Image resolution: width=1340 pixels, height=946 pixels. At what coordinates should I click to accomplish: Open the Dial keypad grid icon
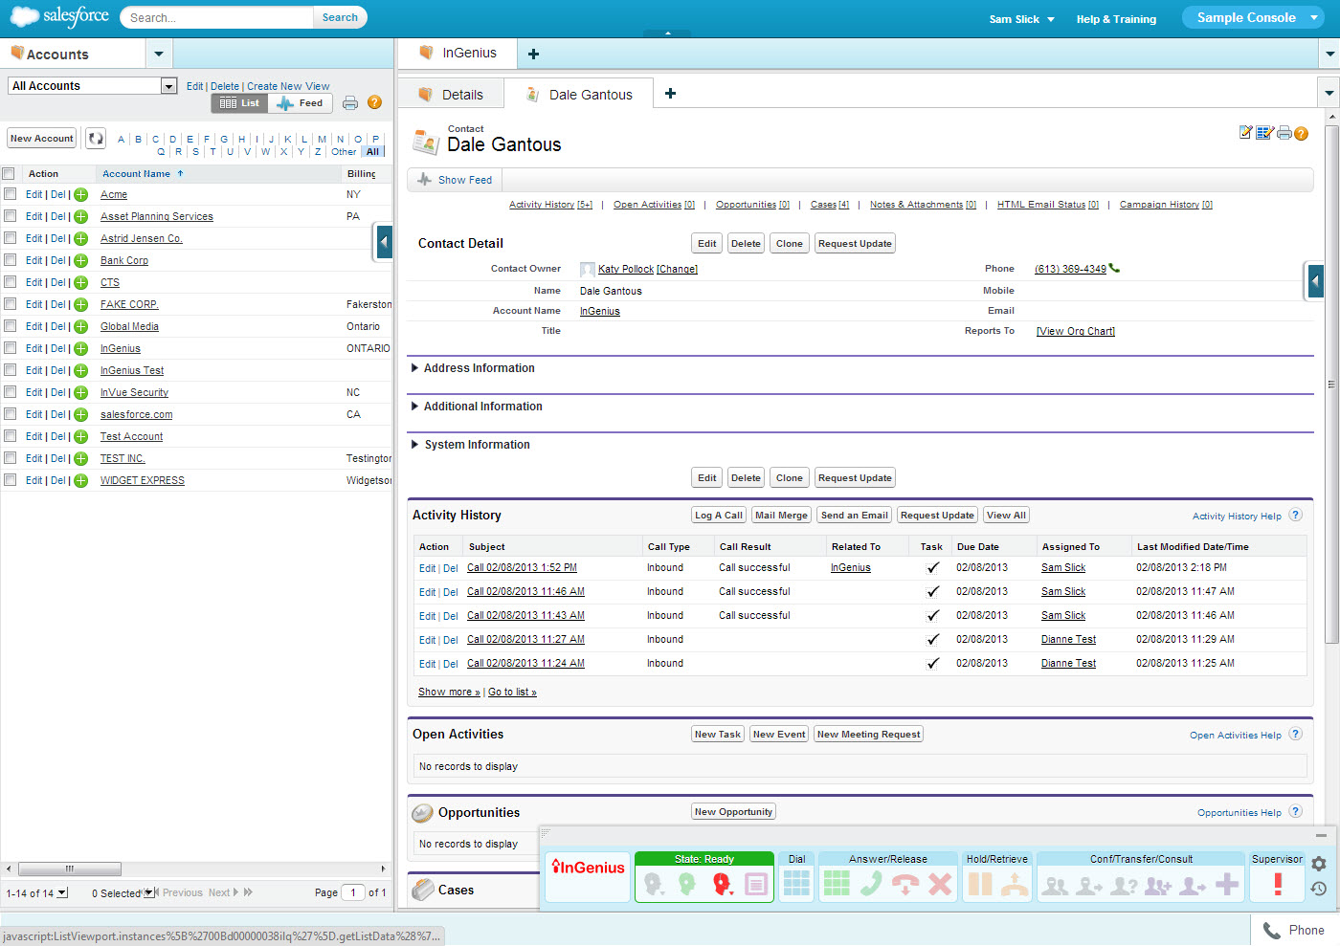pyautogui.click(x=796, y=883)
